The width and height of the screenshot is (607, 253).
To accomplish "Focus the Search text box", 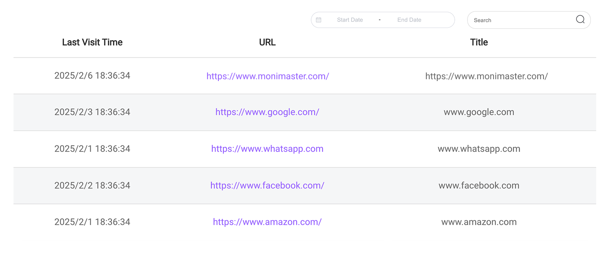I will click(522, 20).
